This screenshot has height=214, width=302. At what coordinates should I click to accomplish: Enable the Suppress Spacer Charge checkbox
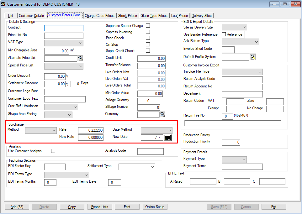[148, 26]
